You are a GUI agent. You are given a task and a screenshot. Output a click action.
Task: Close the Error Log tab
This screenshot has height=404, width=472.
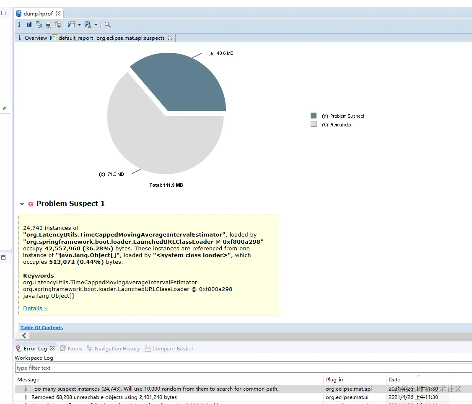point(52,348)
